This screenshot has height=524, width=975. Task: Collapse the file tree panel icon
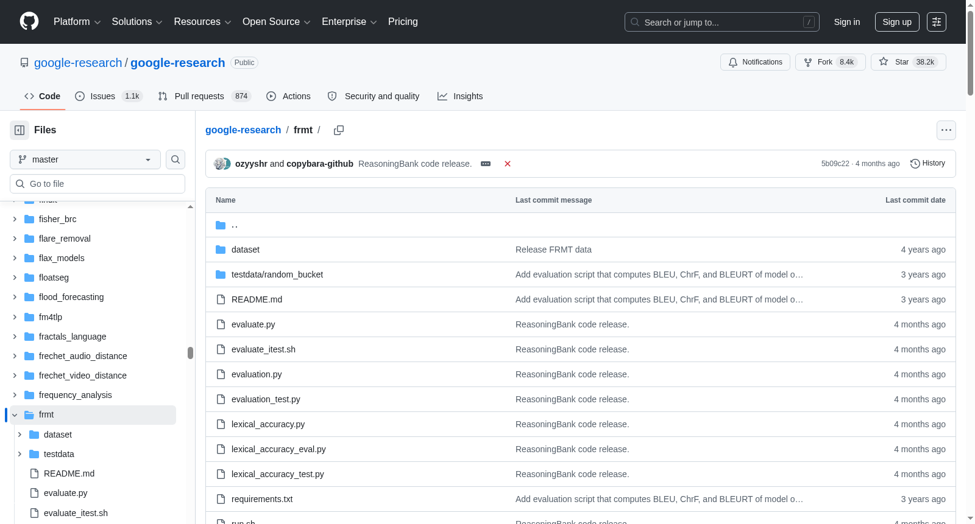coord(19,130)
